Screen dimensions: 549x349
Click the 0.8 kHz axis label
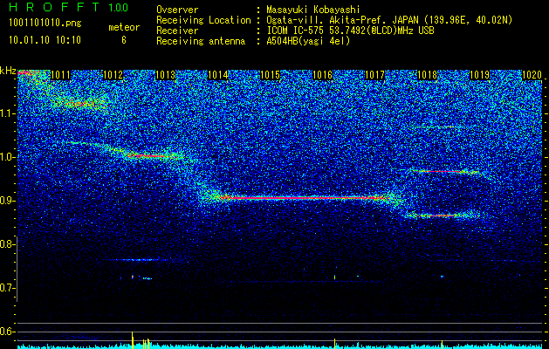tap(7, 244)
